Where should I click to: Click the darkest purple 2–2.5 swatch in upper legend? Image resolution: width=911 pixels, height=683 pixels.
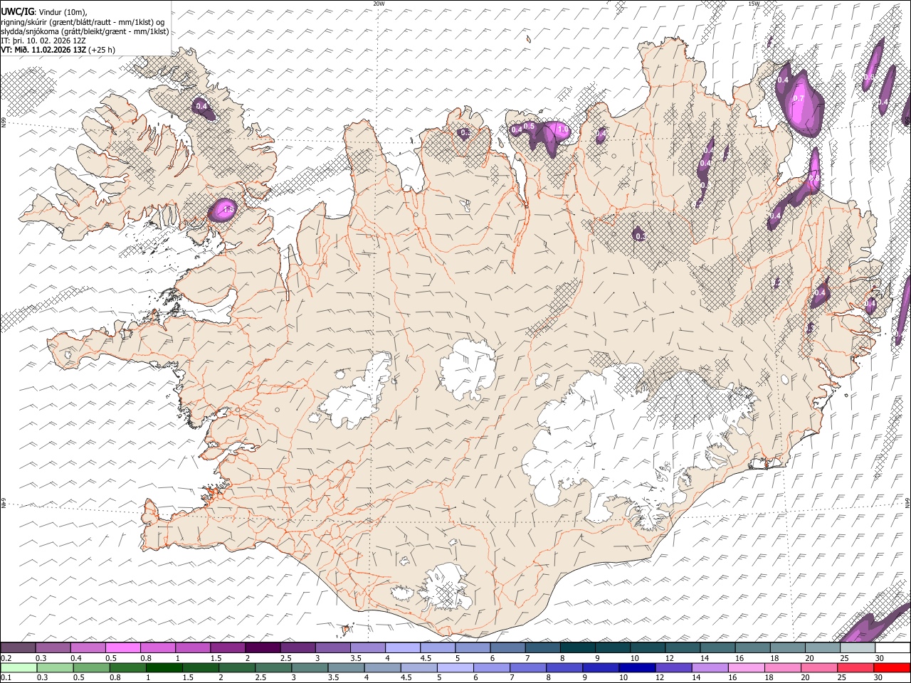263,647
